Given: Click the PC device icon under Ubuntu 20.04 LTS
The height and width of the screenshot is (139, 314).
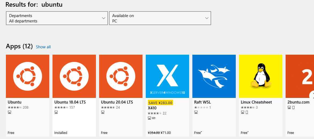Looking at the screenshot, I should click(x=103, y=113).
